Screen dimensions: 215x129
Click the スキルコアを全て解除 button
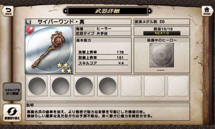12,92
